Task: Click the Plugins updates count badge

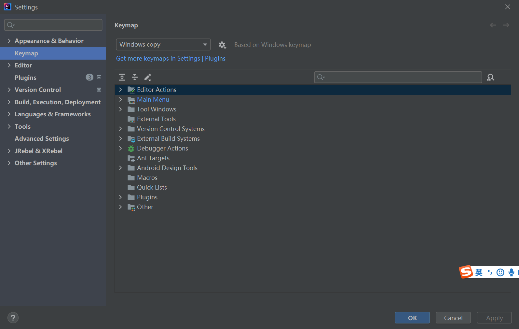Action: [x=89, y=77]
